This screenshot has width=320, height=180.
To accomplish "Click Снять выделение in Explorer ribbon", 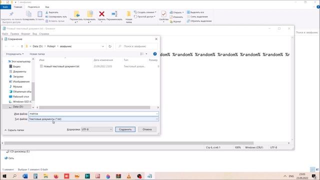I will (x=197, y=16).
